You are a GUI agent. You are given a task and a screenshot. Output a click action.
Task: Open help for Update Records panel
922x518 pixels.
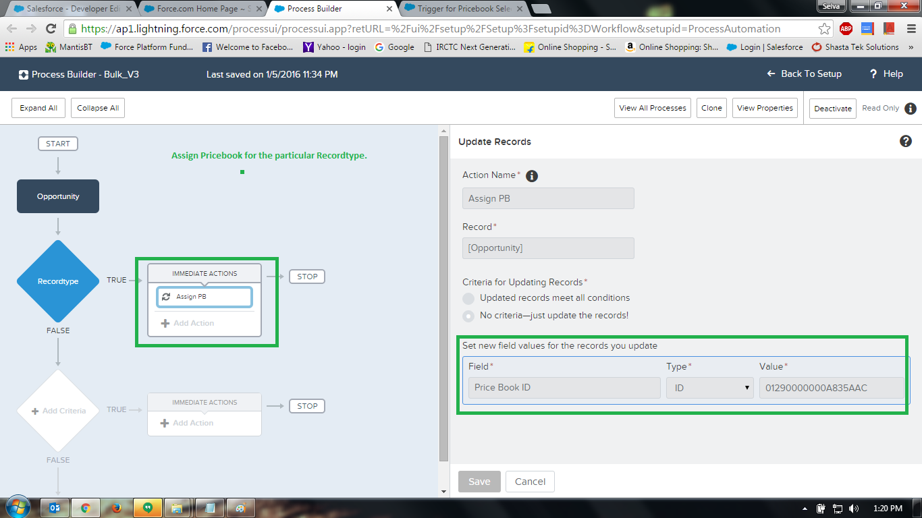[906, 141]
